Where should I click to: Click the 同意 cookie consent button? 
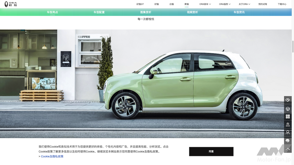(211, 152)
